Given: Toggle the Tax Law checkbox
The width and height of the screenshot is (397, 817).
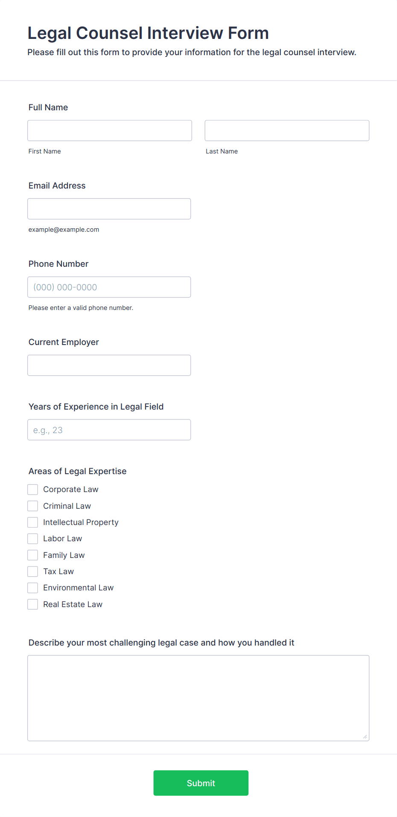Looking at the screenshot, I should point(33,571).
